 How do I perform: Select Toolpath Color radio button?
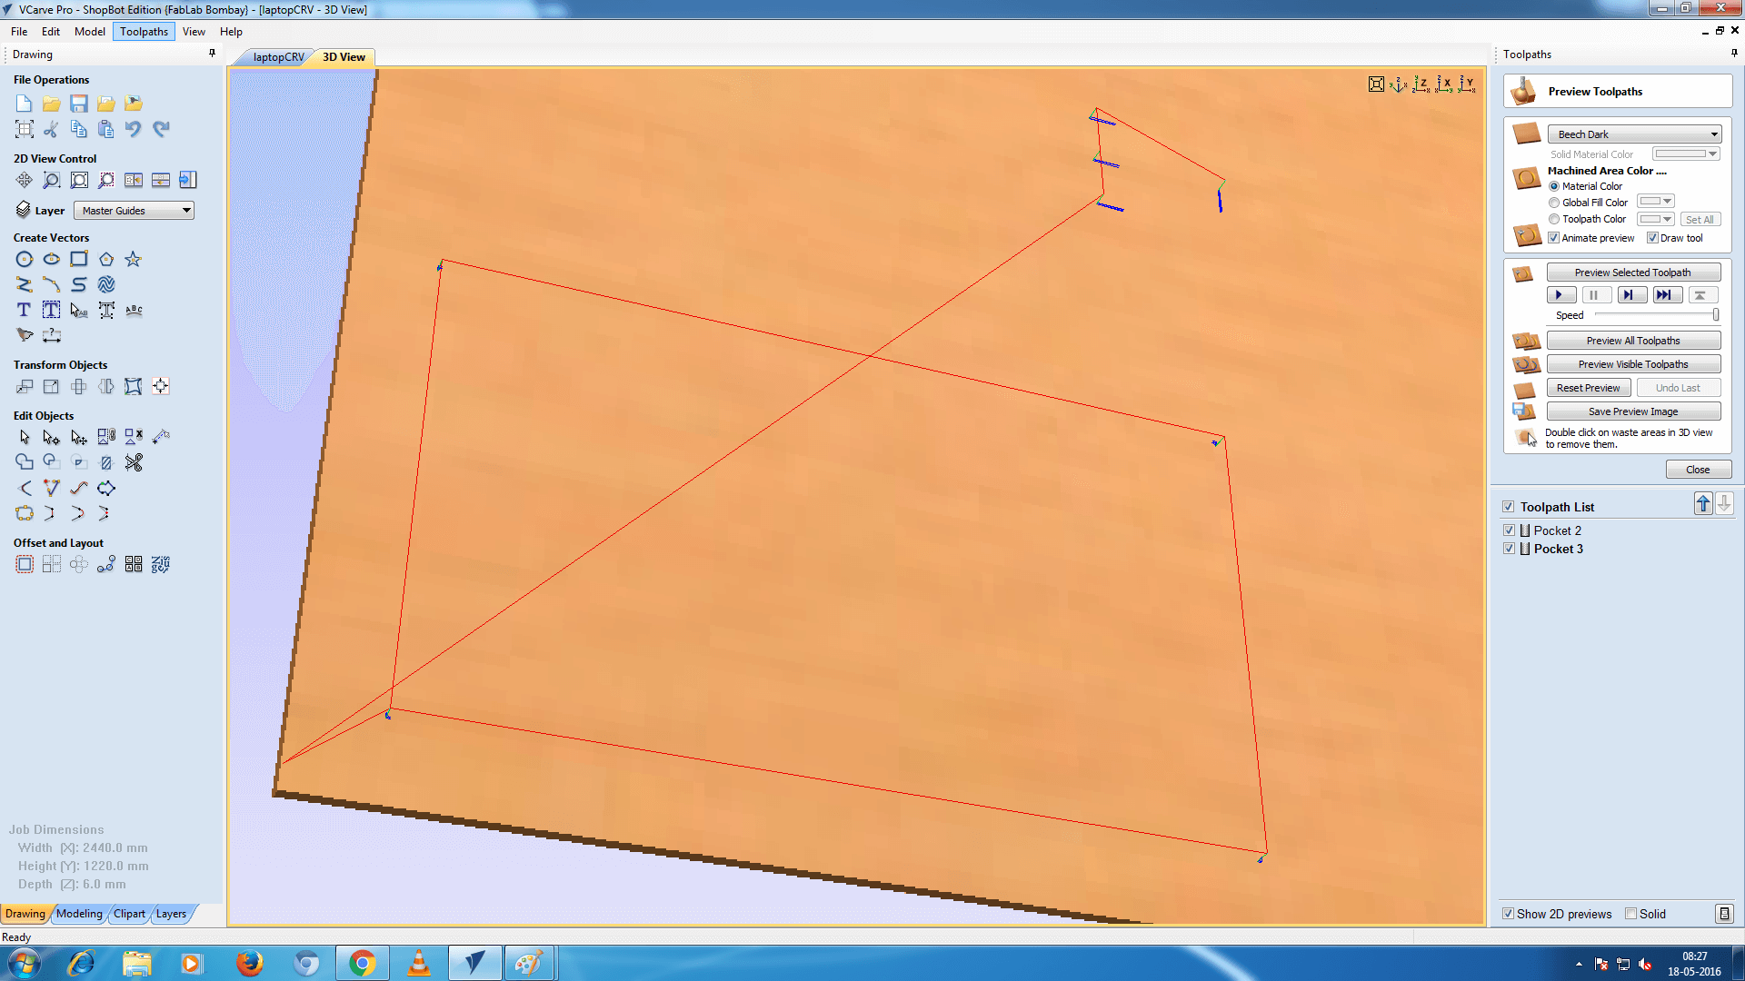pyautogui.click(x=1554, y=219)
